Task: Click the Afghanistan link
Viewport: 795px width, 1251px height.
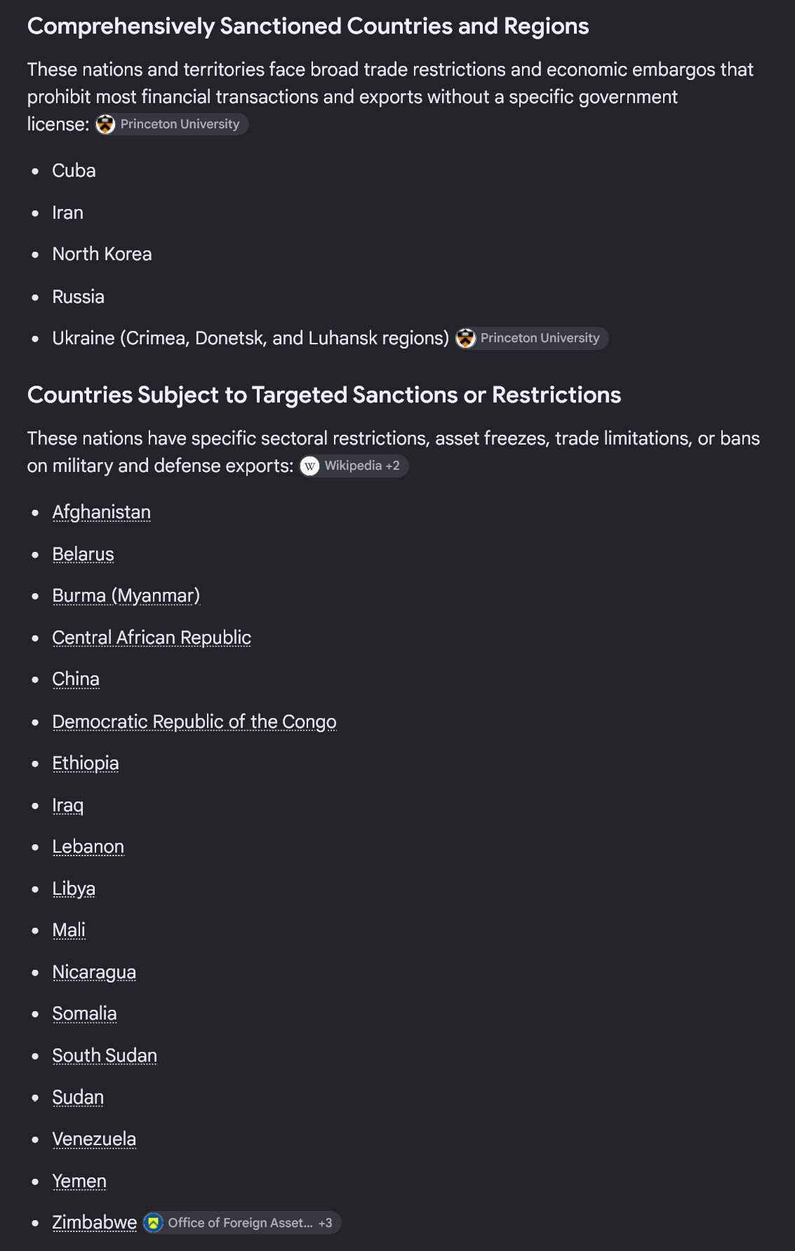Action: tap(102, 512)
